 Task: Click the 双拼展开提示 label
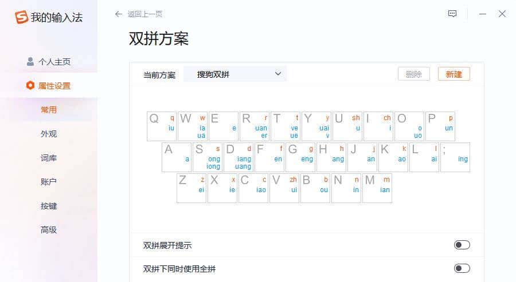point(167,245)
